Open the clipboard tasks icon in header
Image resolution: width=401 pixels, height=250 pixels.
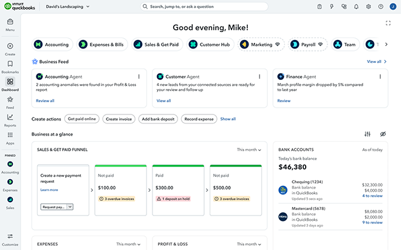point(320,7)
